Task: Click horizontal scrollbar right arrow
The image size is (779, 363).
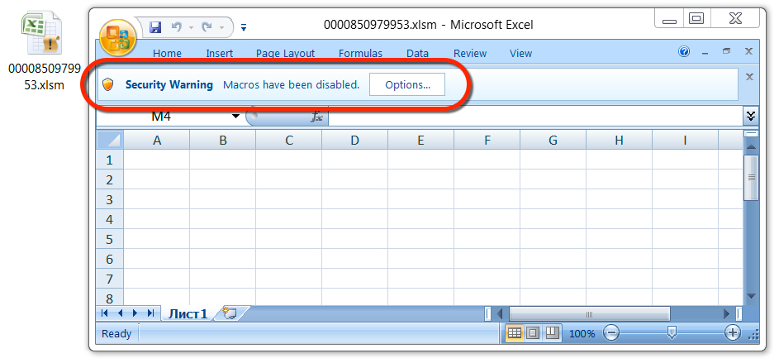Action: pos(726,313)
